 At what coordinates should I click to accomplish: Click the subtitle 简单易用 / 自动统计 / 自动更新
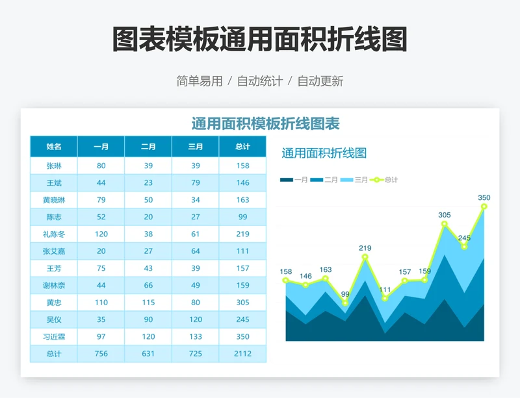pos(260,81)
